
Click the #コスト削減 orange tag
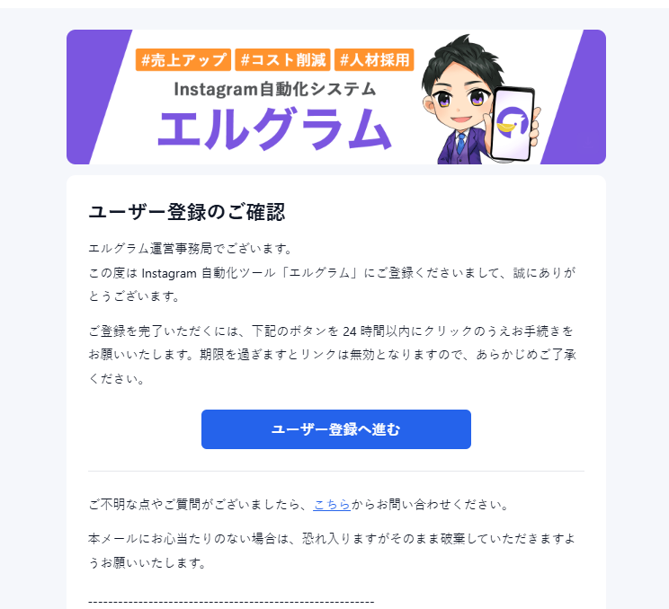(282, 59)
